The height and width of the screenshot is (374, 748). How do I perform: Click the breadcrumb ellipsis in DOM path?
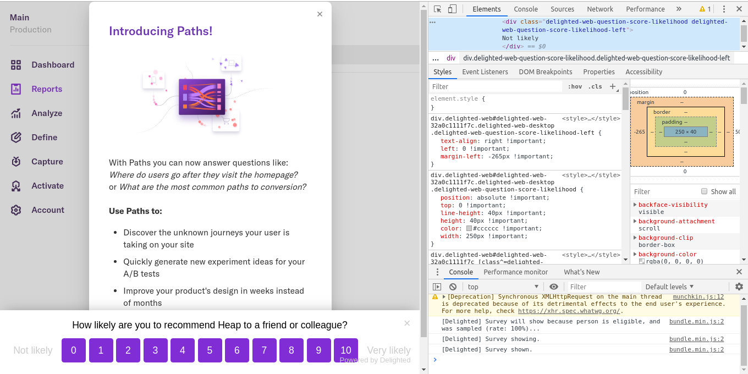tap(436, 58)
